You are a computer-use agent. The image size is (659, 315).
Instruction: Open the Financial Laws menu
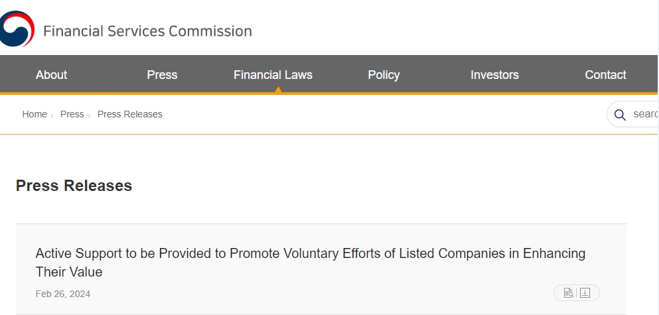[x=273, y=75]
